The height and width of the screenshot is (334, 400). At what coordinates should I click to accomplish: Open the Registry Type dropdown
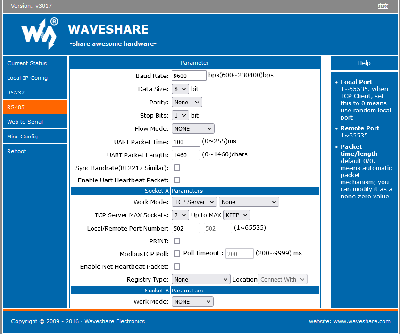click(201, 279)
